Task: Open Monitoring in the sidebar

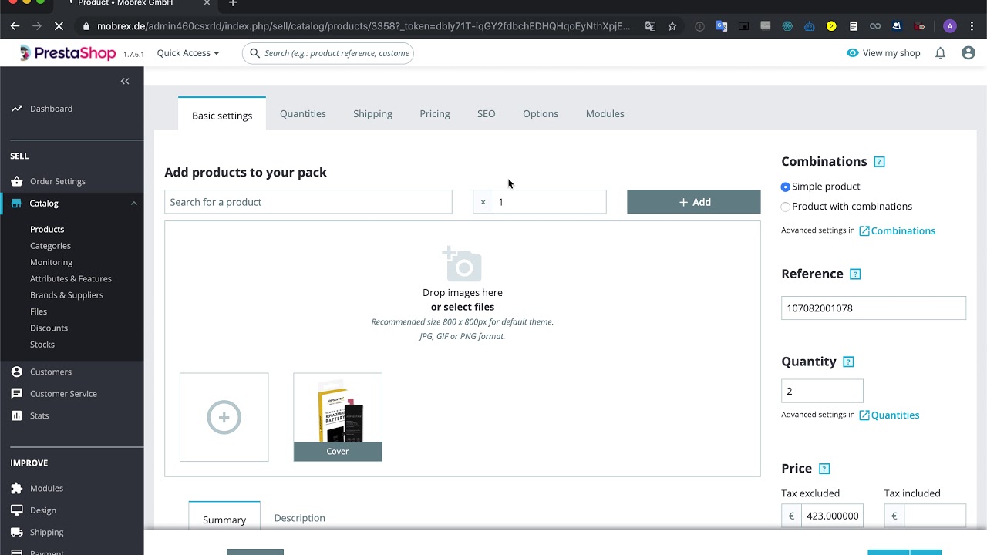Action: pos(51,262)
